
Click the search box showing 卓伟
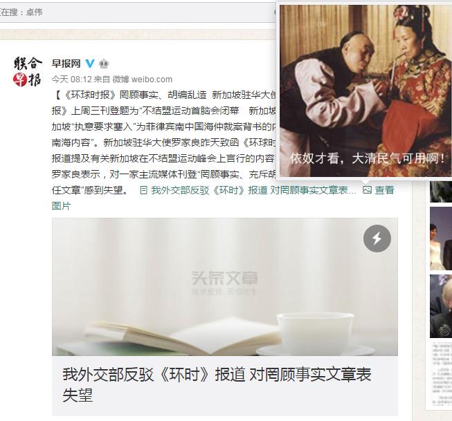[137, 12]
